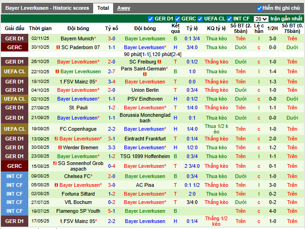
Task: Click date 27/07/25 in VfL Bochum row
Action: 40,202
